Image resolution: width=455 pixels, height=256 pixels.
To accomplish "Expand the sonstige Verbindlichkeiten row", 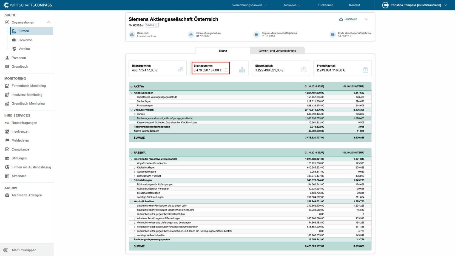I will coord(135,235).
